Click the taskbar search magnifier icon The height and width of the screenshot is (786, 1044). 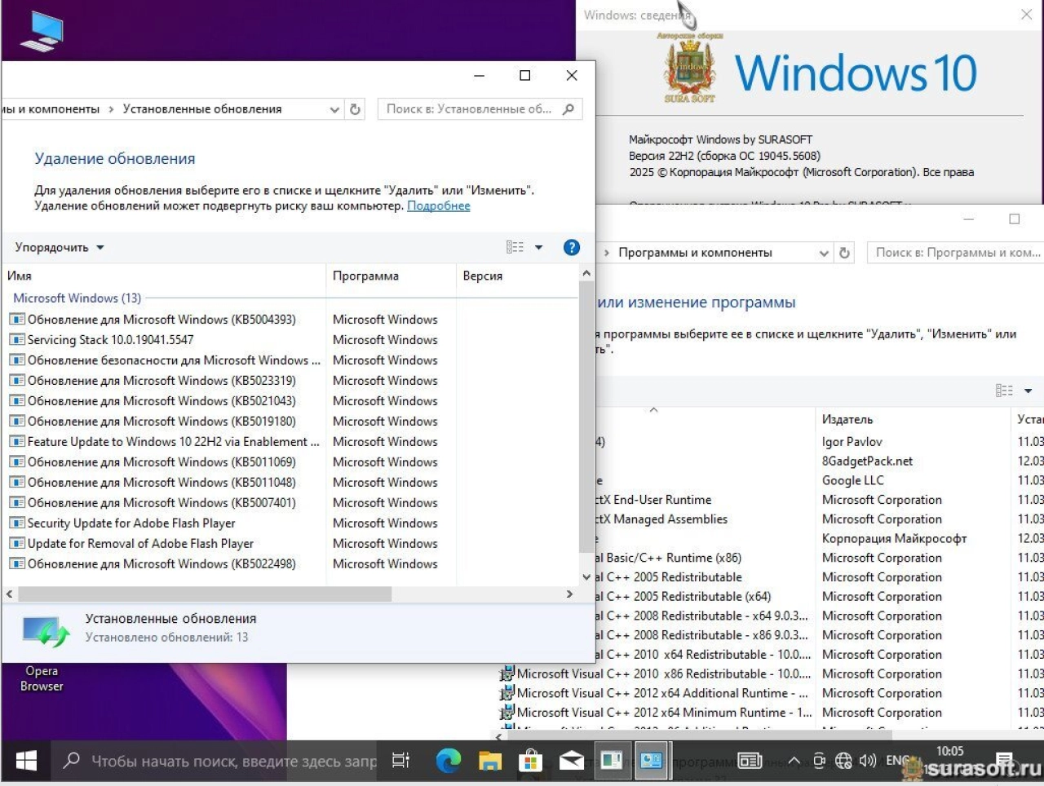[x=72, y=760]
